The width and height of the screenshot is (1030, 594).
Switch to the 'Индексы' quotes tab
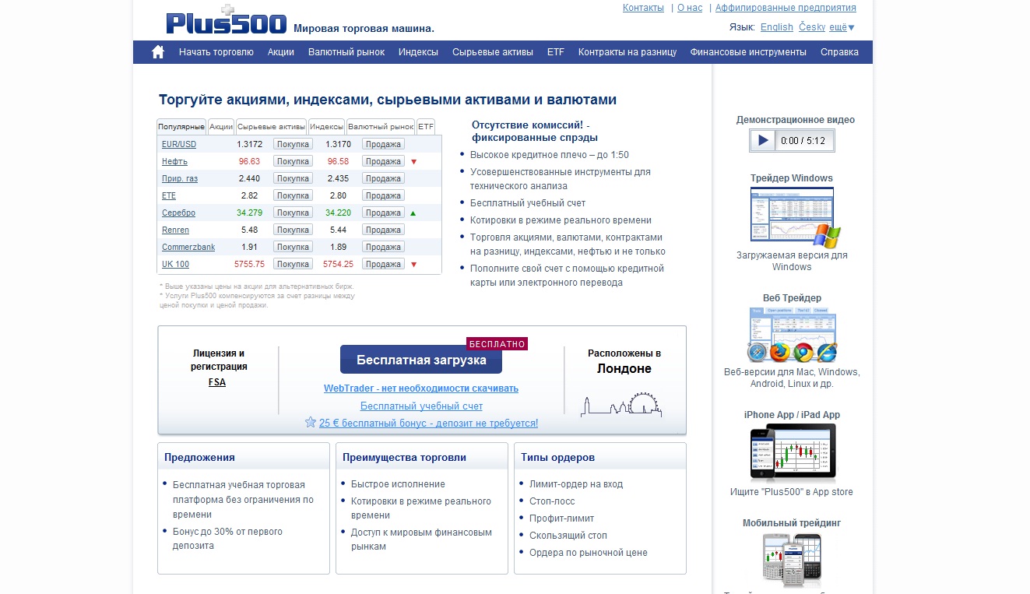[x=327, y=127]
